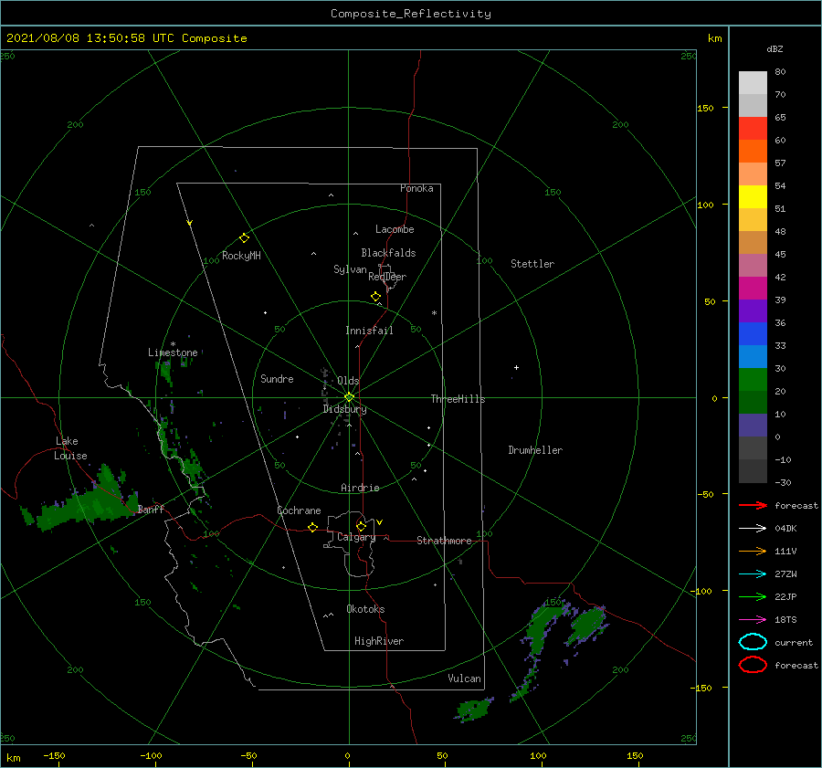The image size is (822, 768).
Task: Click the yellow radar-center diamond near Olds
Action: click(349, 397)
